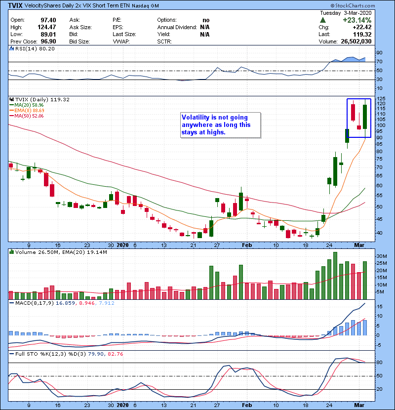The image size is (395, 410).
Task: Click the Last price 119.32 in header
Action: click(x=362, y=34)
